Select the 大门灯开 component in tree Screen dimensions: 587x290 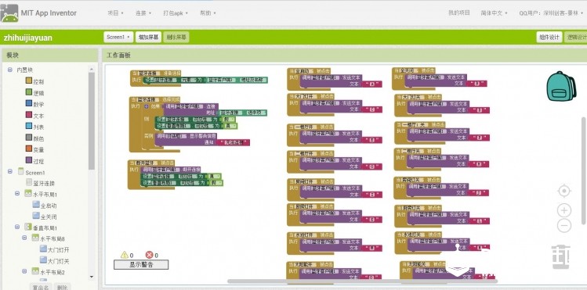pyautogui.click(x=54, y=249)
